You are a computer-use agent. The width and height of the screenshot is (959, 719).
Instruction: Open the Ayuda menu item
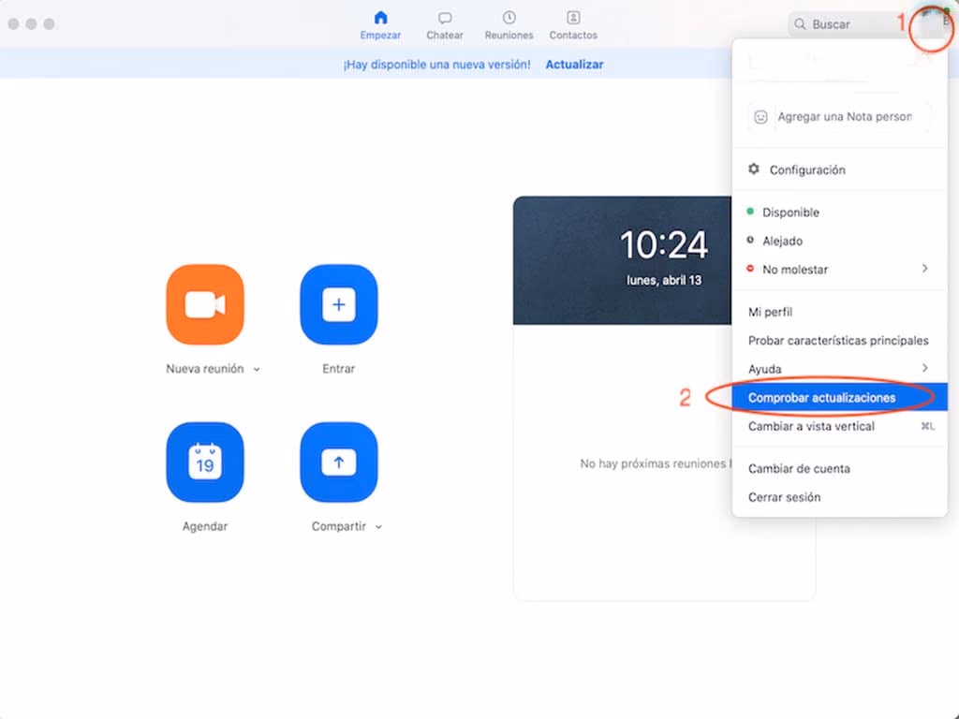[839, 369]
